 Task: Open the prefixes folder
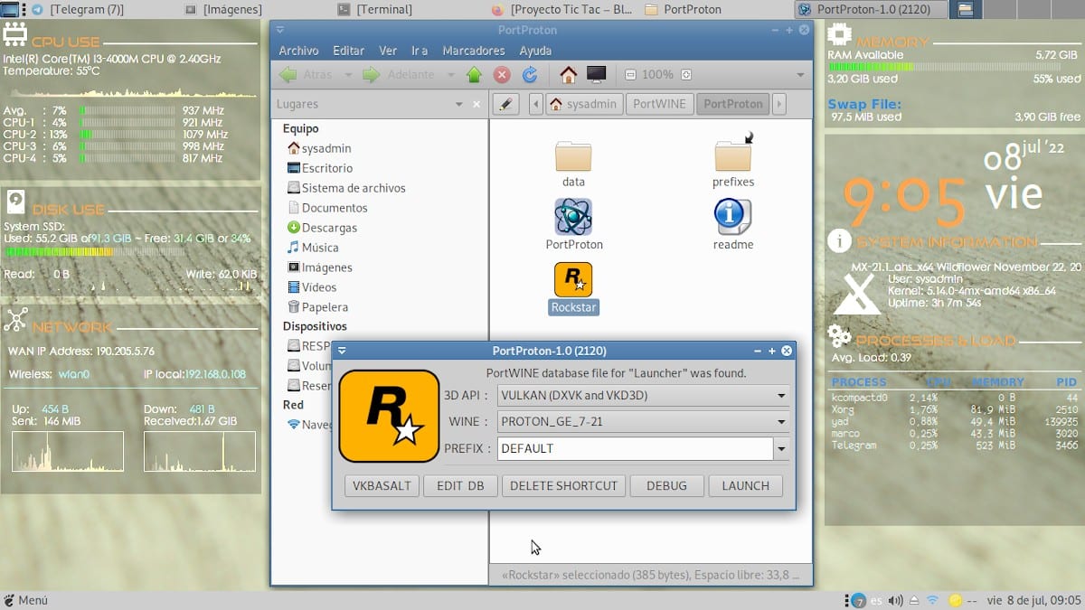pyautogui.click(x=732, y=157)
